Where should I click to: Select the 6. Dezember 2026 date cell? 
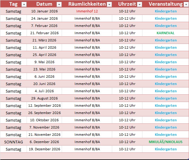click(44, 142)
